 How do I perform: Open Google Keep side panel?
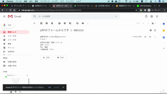[x=164, y=31]
